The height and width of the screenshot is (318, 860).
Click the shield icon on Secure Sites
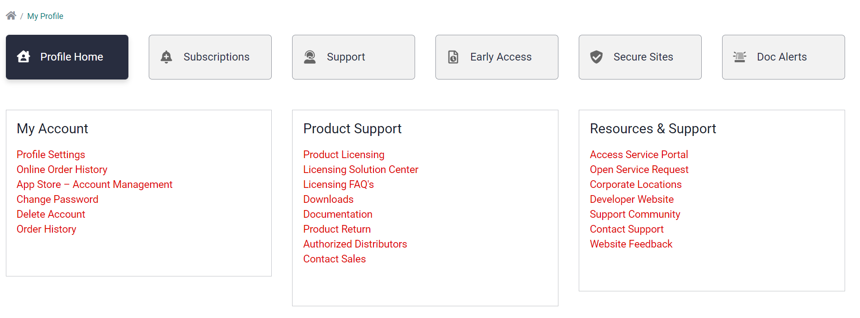pos(596,57)
